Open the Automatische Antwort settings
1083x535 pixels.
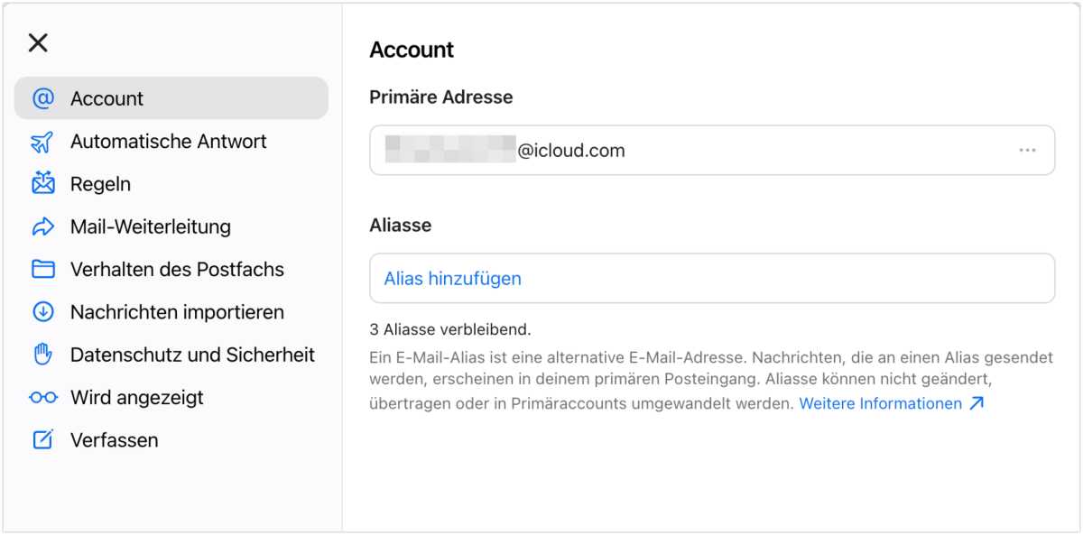tap(169, 142)
